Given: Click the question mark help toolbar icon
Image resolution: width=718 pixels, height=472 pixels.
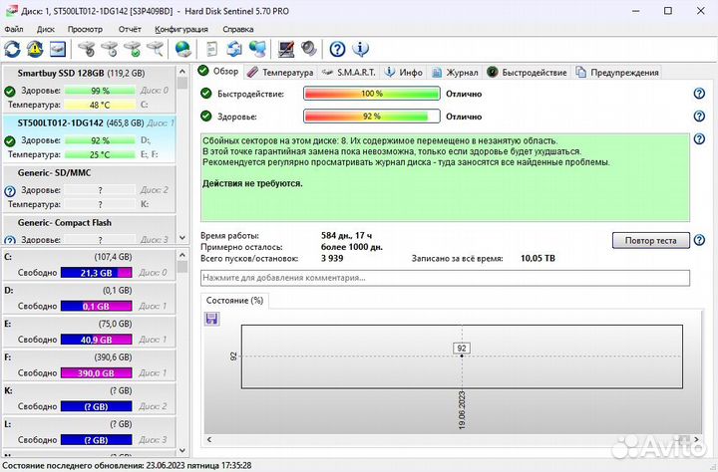Looking at the screenshot, I should tap(337, 49).
